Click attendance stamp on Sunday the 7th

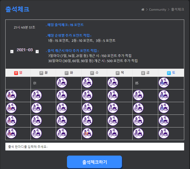pos(11,95)
